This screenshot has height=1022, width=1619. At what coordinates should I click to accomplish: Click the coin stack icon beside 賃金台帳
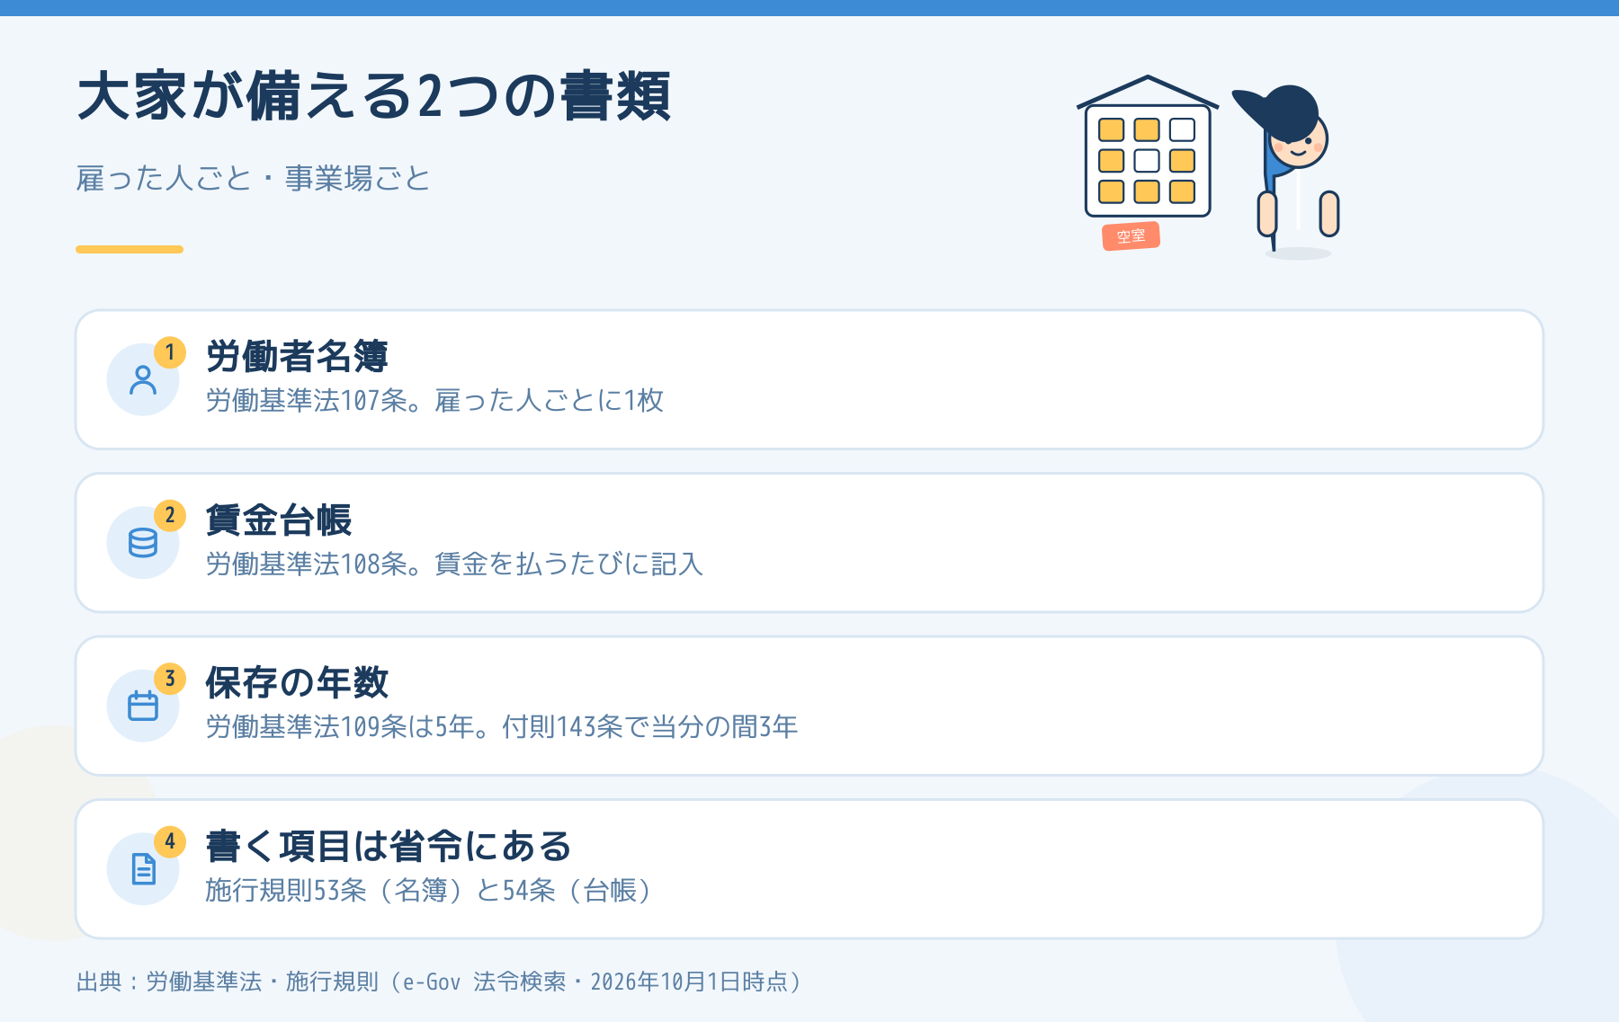(143, 543)
